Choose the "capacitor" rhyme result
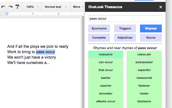Image resolution: width=172 pixels, height=108 pixels. (144, 70)
